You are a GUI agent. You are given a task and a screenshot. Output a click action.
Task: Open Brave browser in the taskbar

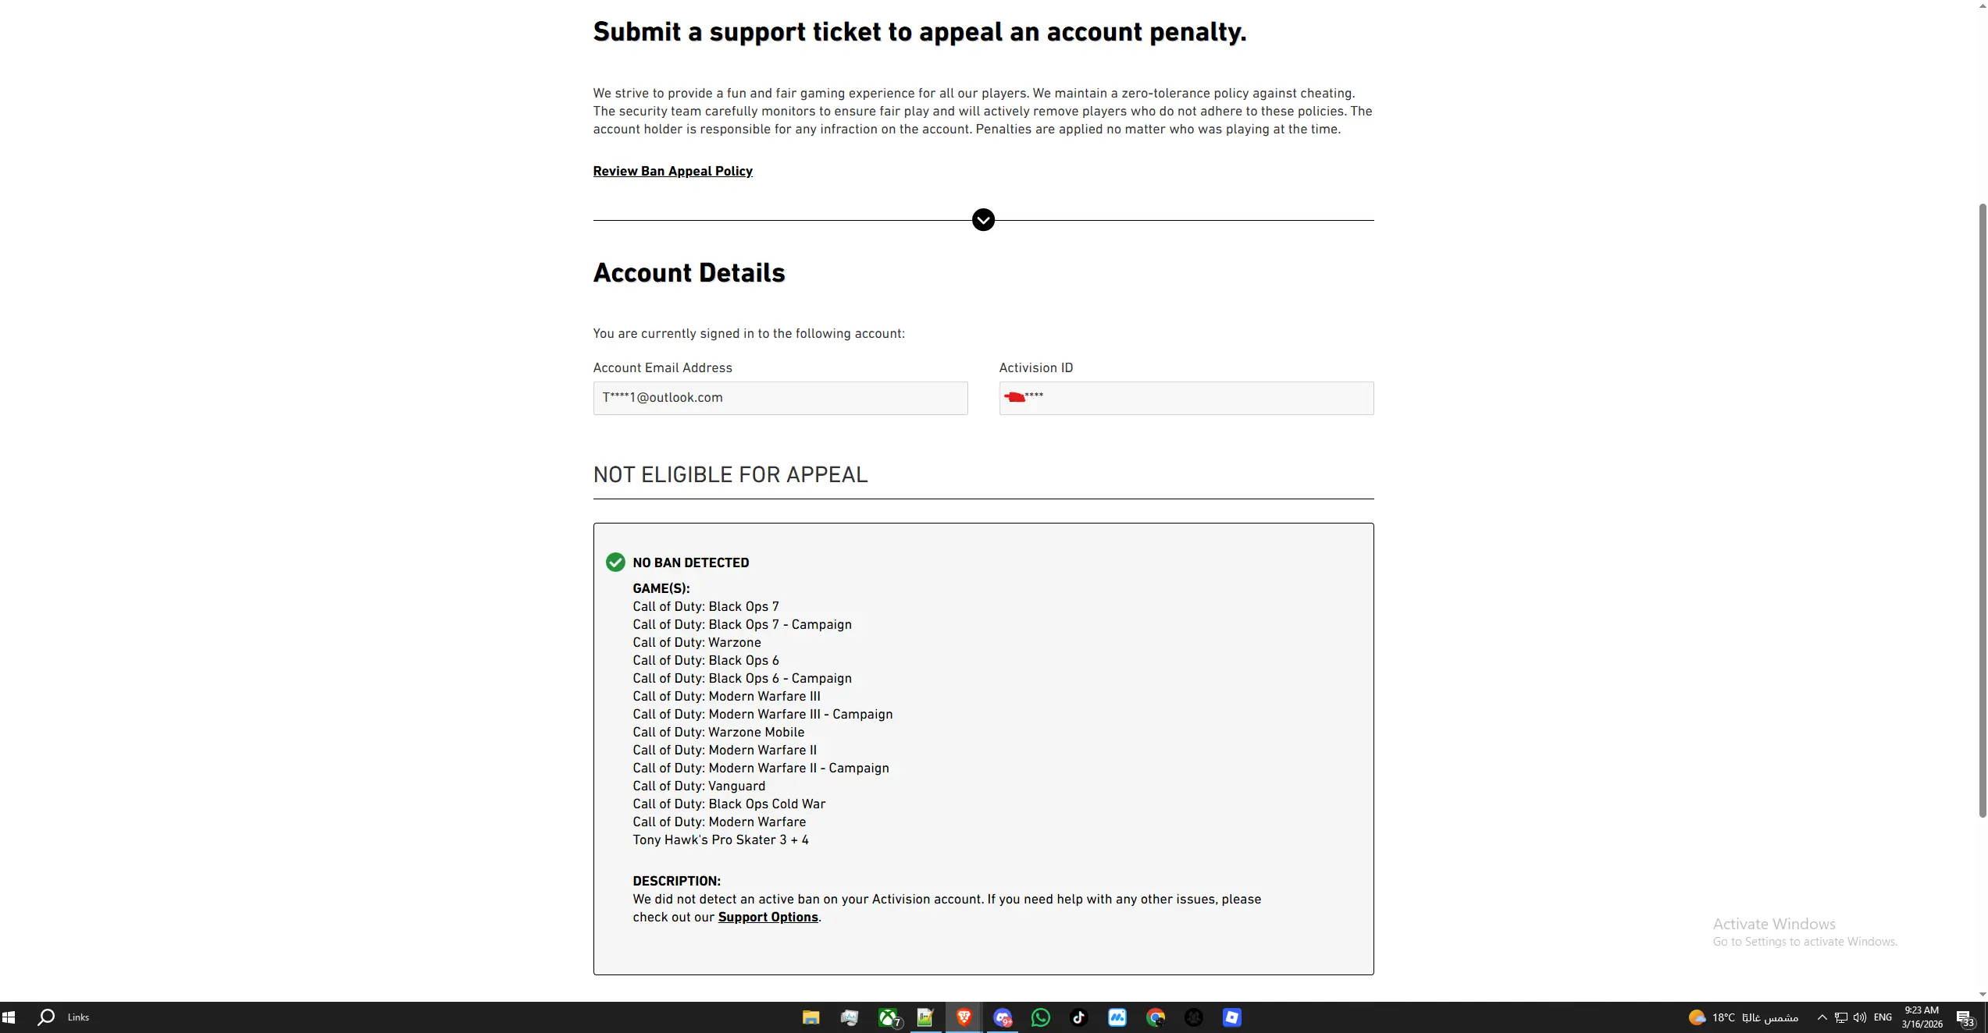click(964, 1017)
